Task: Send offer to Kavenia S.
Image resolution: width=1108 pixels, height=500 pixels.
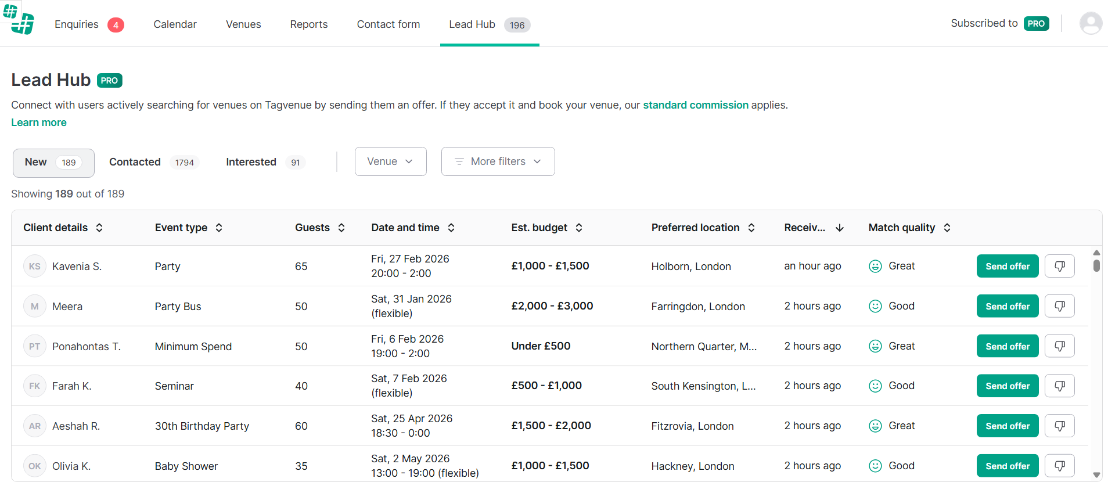Action: pyautogui.click(x=1008, y=266)
